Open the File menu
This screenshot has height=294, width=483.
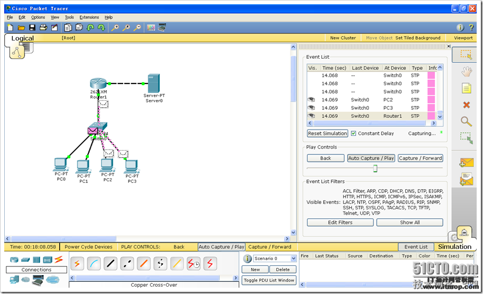(x=10, y=17)
